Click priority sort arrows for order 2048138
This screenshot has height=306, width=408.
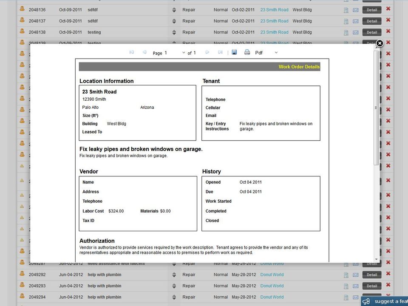[174, 32]
